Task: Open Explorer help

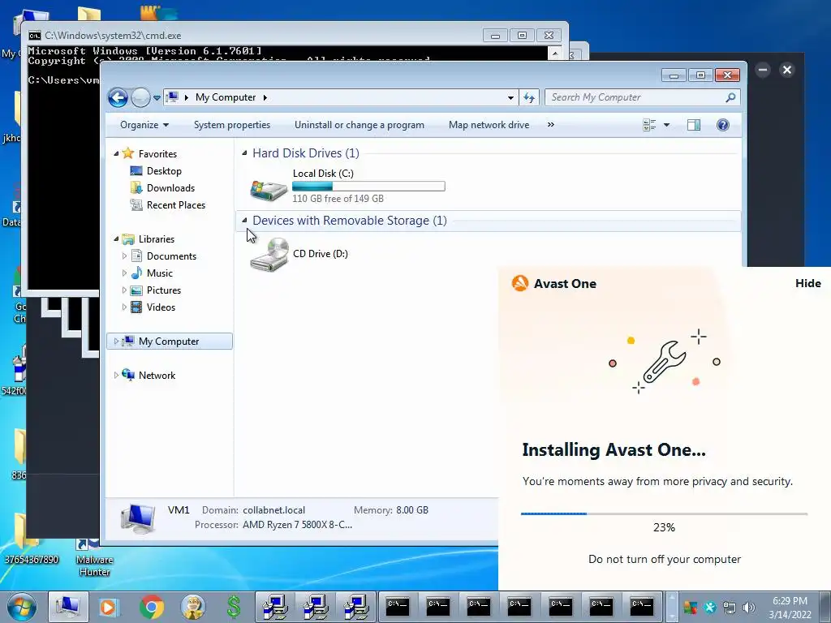Action: coord(723,125)
